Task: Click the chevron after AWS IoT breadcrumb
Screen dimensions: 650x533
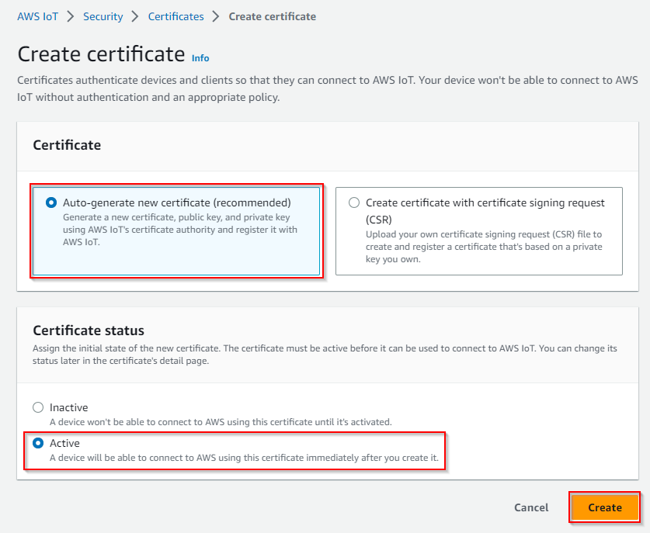Action: (70, 16)
